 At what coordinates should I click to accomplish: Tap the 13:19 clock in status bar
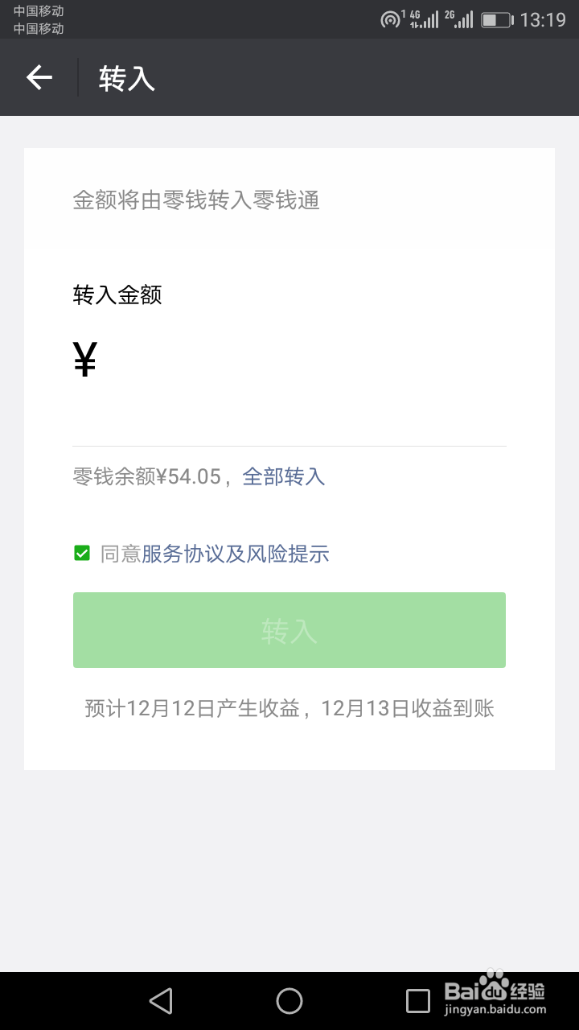coord(543,20)
